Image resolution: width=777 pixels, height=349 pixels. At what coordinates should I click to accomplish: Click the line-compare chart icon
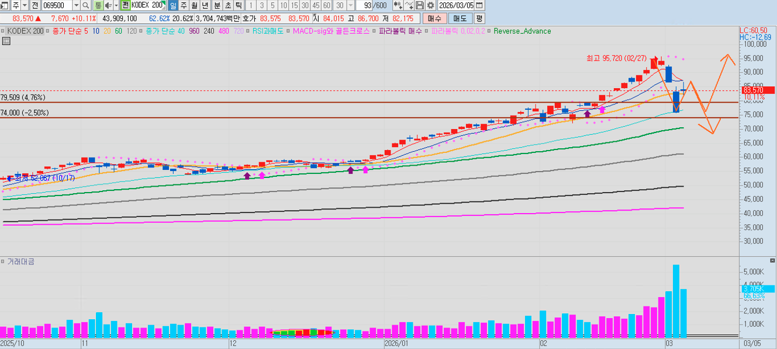coord(409,5)
